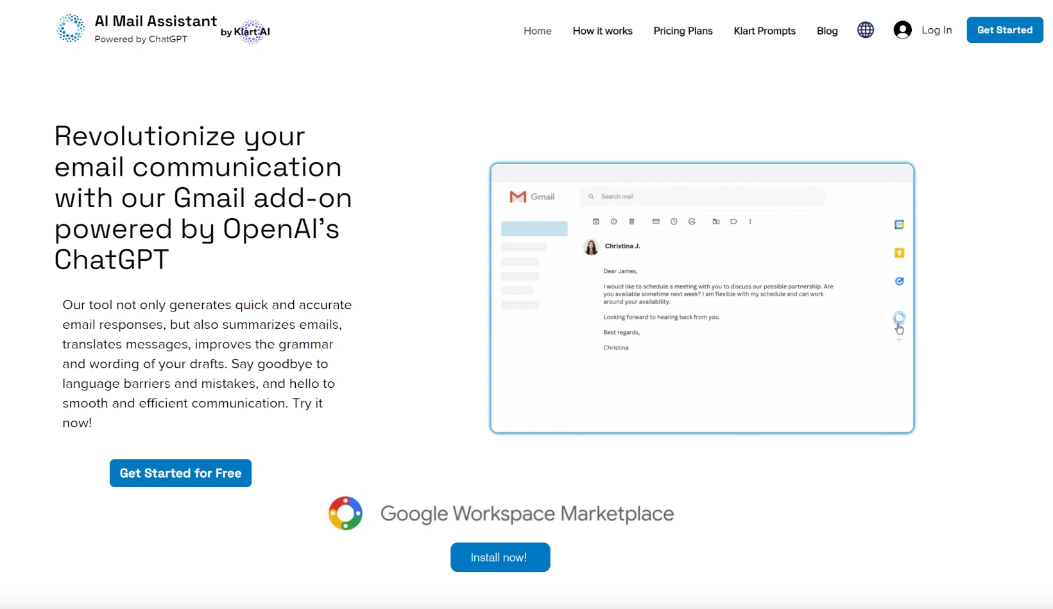Image resolution: width=1053 pixels, height=609 pixels.
Task: Click the globe language selector icon
Action: [866, 30]
